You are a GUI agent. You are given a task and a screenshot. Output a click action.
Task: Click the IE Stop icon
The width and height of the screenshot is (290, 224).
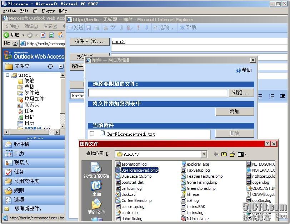click(43, 35)
